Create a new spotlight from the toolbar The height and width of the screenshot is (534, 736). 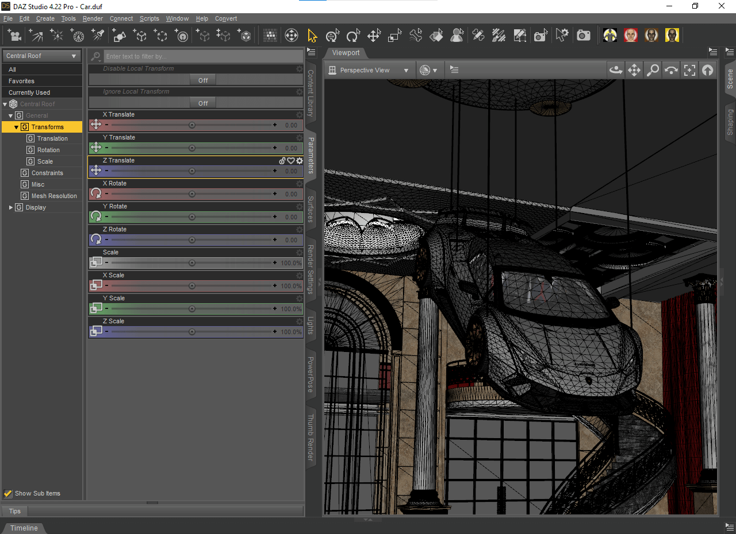(x=98, y=36)
